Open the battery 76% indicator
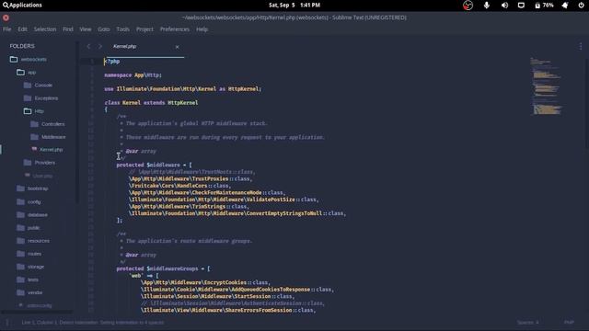This screenshot has width=589, height=331. pos(544,6)
